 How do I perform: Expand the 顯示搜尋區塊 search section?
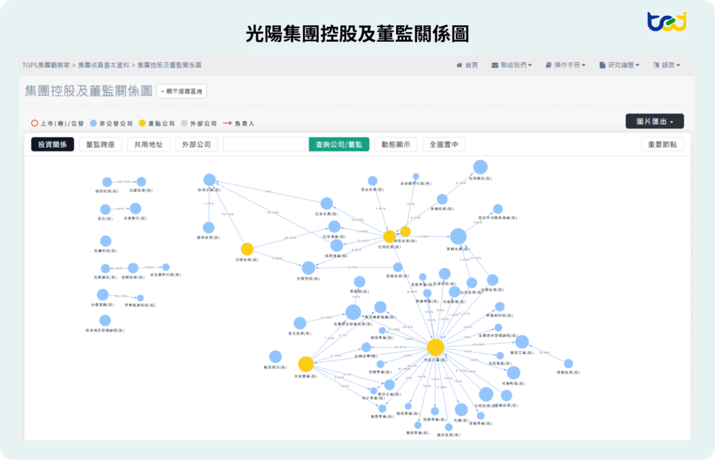(182, 91)
